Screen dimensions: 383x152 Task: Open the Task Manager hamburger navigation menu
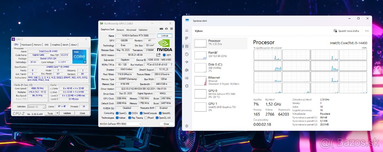pyautogui.click(x=187, y=31)
